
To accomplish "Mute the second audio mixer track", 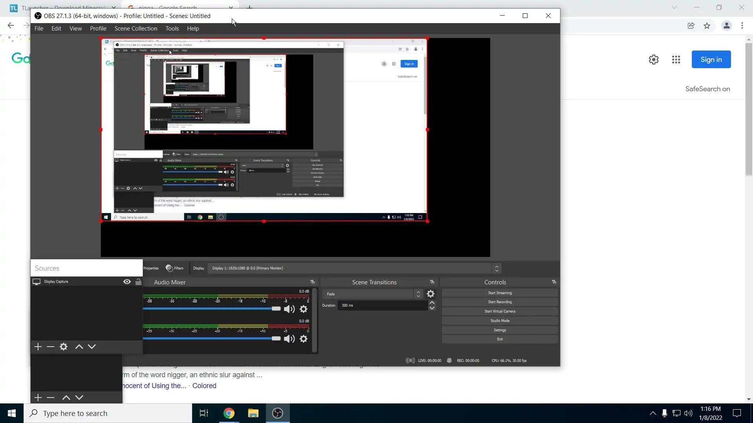I will [289, 339].
